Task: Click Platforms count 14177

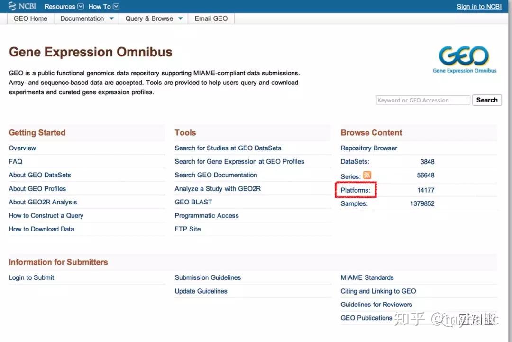Action: (426, 190)
